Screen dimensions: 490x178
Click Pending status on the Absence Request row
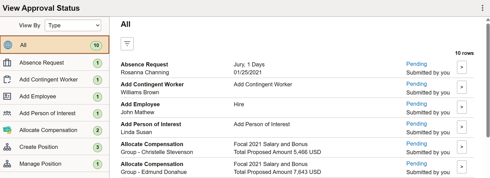point(416,64)
